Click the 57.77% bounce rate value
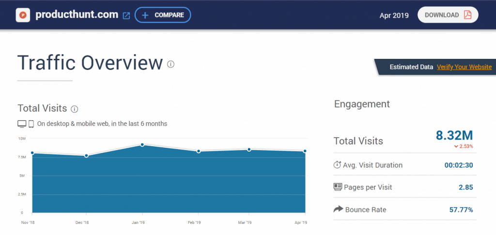Image resolution: width=496 pixels, height=235 pixels. pos(461,210)
